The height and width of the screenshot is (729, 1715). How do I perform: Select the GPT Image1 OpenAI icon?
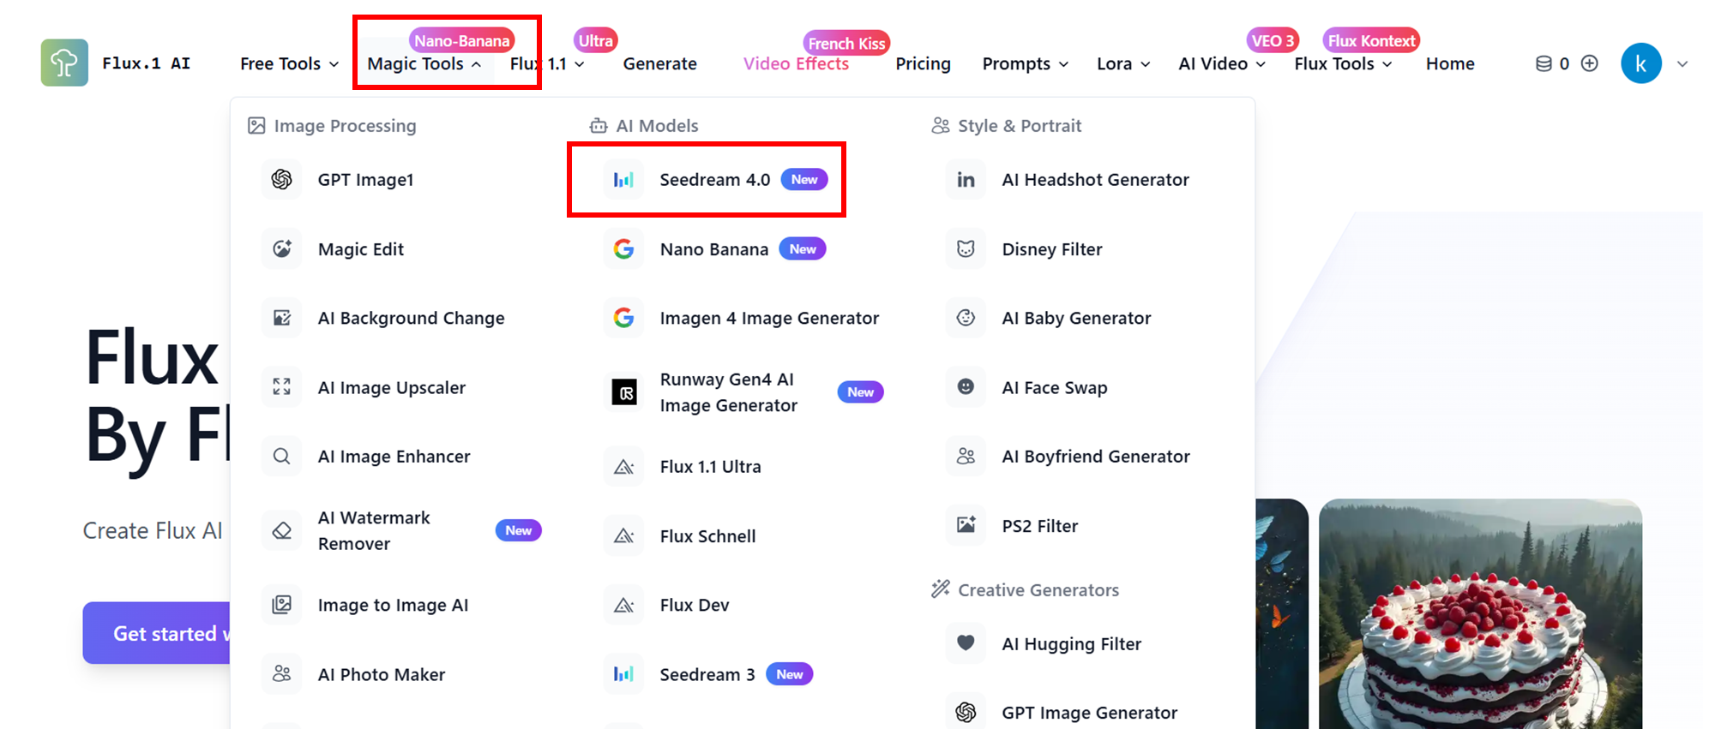[282, 180]
